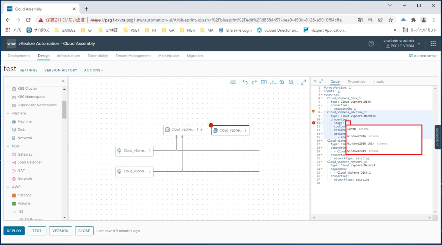Zoom in on the canvas

[x=282, y=82]
